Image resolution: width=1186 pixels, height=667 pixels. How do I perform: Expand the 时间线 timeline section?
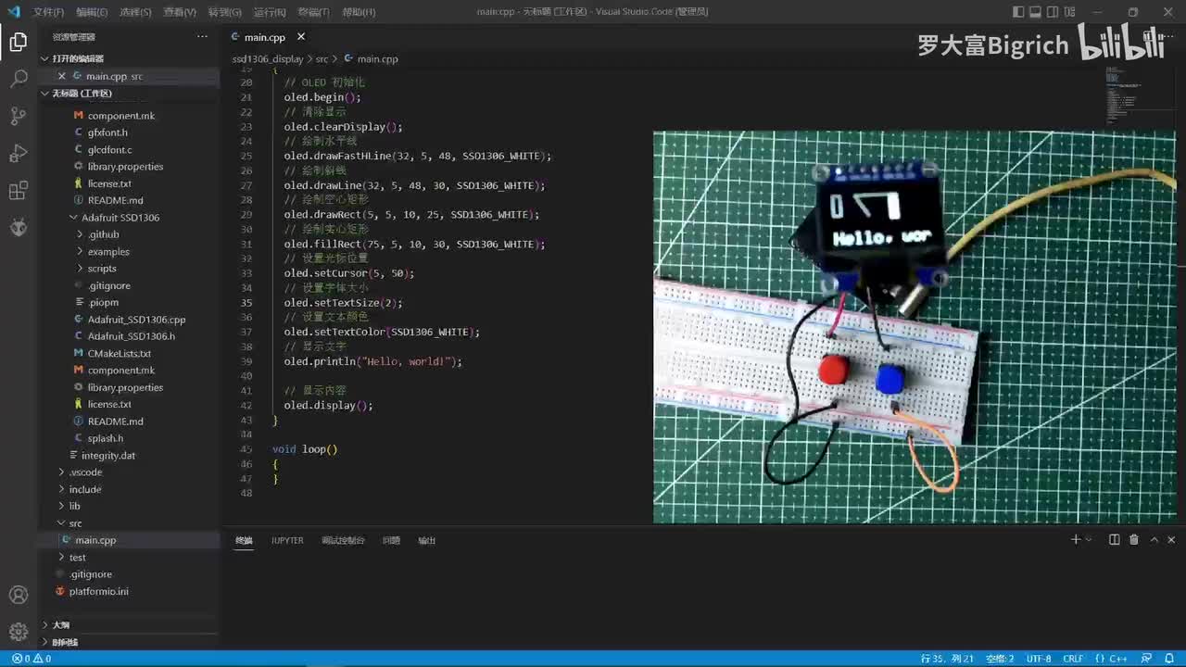[129, 642]
